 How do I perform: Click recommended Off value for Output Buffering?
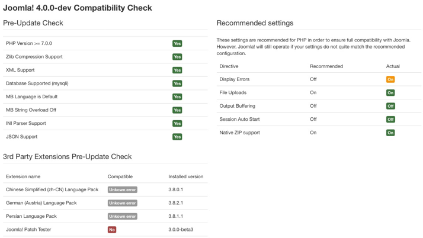coord(313,106)
